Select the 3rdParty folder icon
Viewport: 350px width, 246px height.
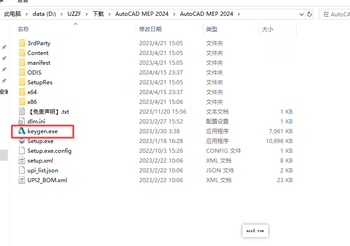22,43
